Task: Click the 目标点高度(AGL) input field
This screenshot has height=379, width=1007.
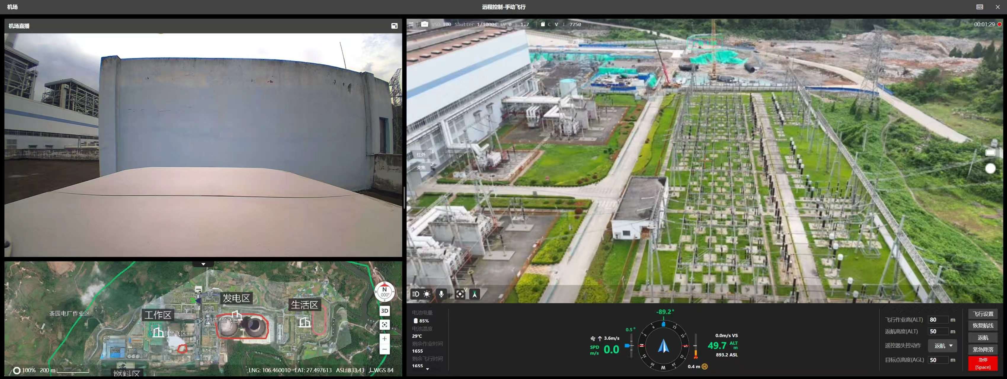Action: click(x=938, y=360)
